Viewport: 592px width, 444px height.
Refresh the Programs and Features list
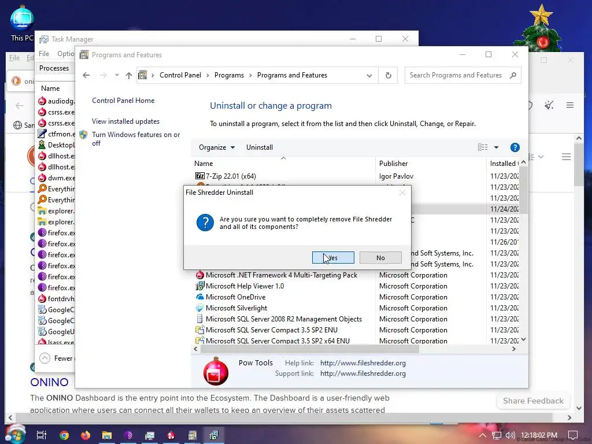pyautogui.click(x=388, y=75)
